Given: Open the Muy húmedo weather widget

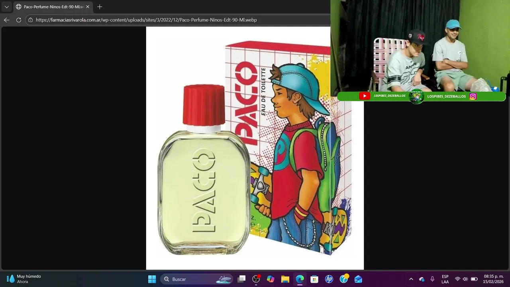Looking at the screenshot, I should point(24,279).
